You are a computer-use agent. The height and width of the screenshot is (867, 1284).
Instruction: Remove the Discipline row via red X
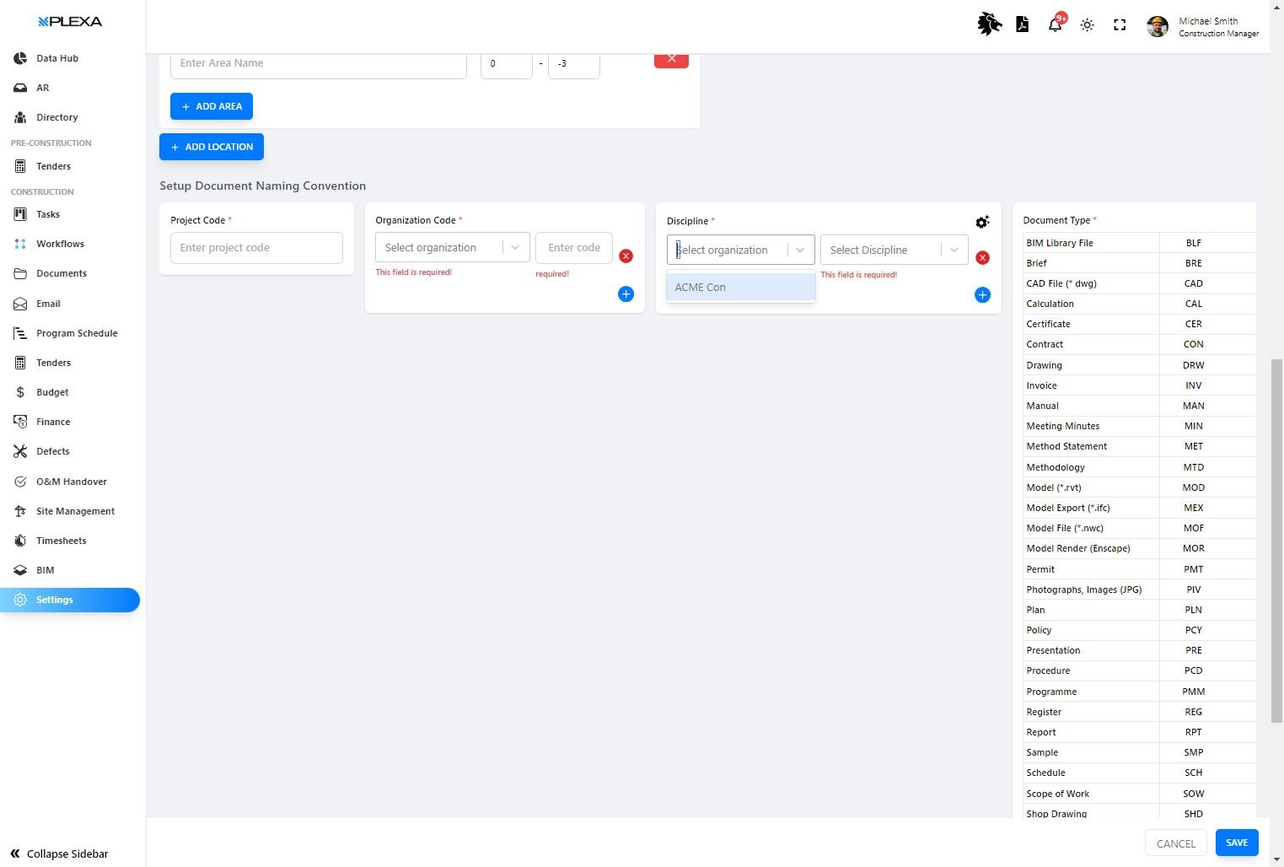coord(982,258)
